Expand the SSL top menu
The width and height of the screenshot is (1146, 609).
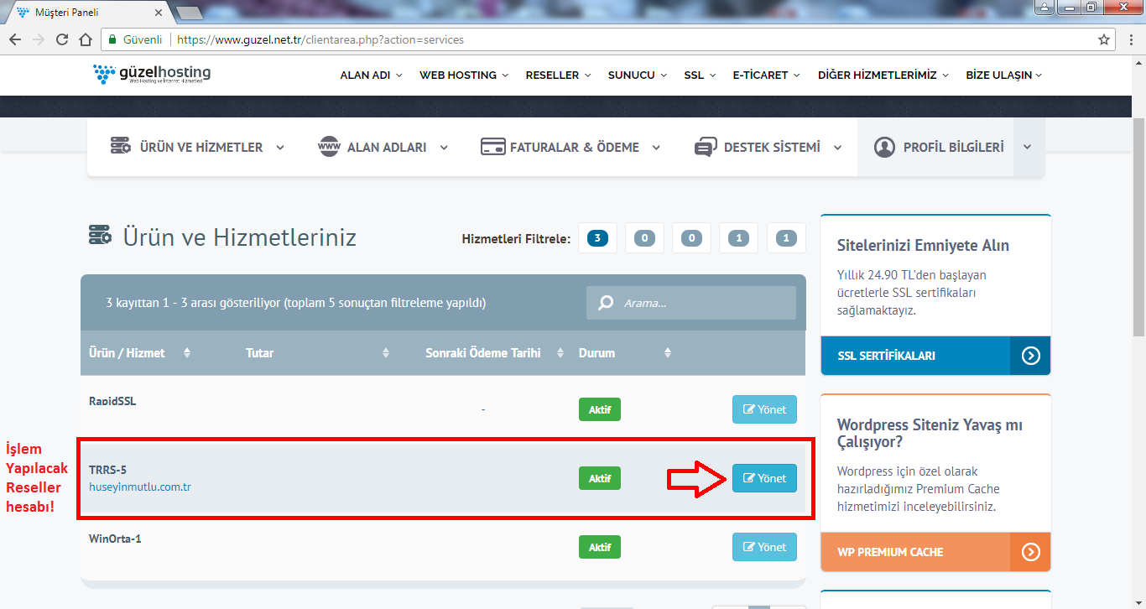coord(700,75)
